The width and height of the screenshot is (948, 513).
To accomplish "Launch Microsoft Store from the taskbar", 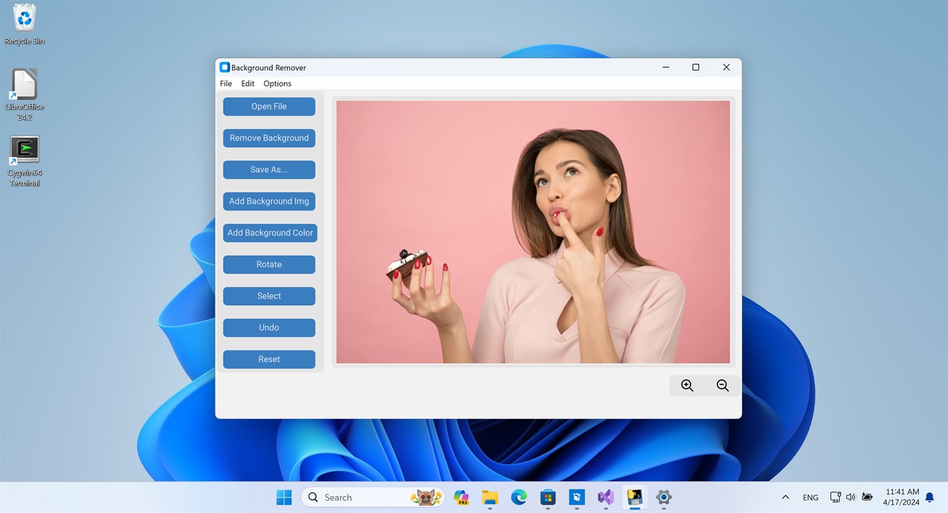I will pos(548,497).
